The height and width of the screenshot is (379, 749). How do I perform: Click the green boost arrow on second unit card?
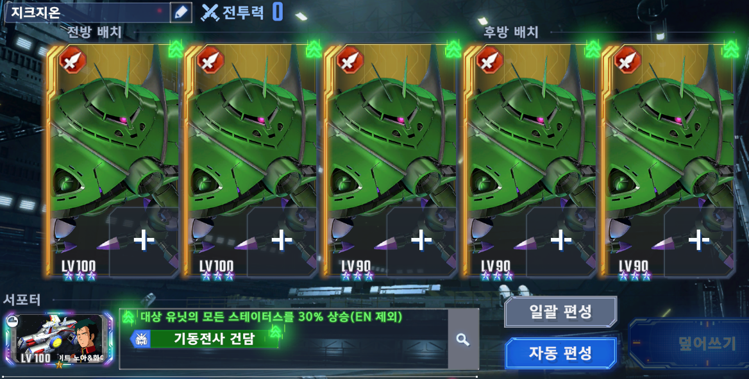pos(314,49)
